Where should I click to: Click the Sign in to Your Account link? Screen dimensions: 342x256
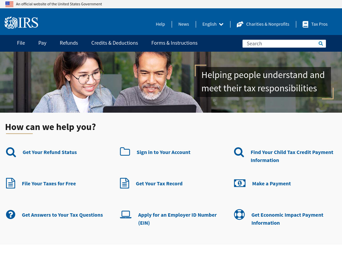click(x=163, y=152)
